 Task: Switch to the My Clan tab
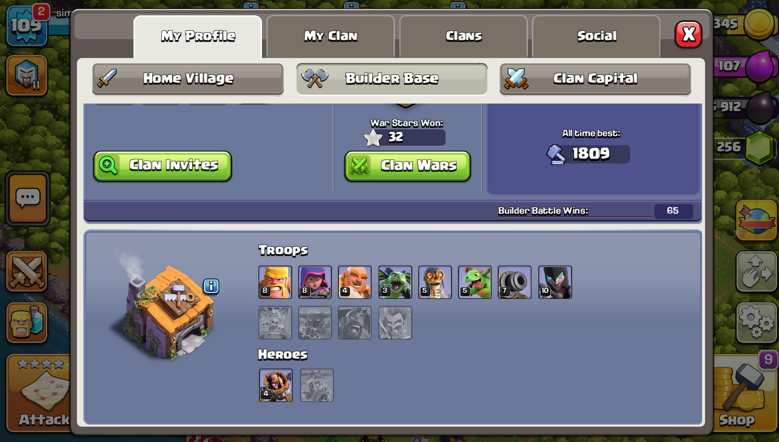coord(330,36)
